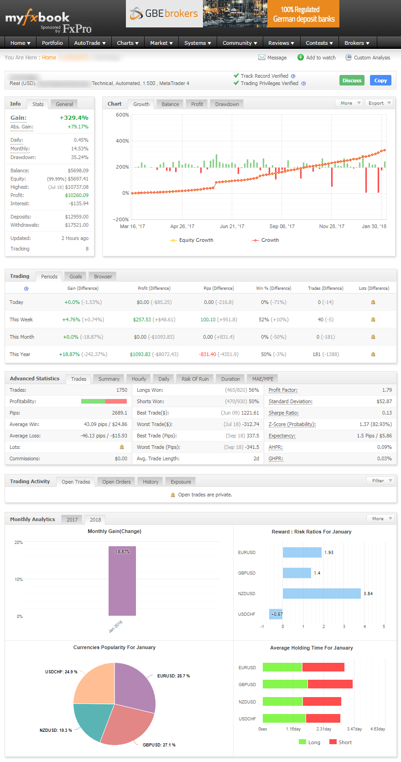401x762 pixels.
Task: Click the GBE brokers advertisement banner
Action: (x=232, y=14)
